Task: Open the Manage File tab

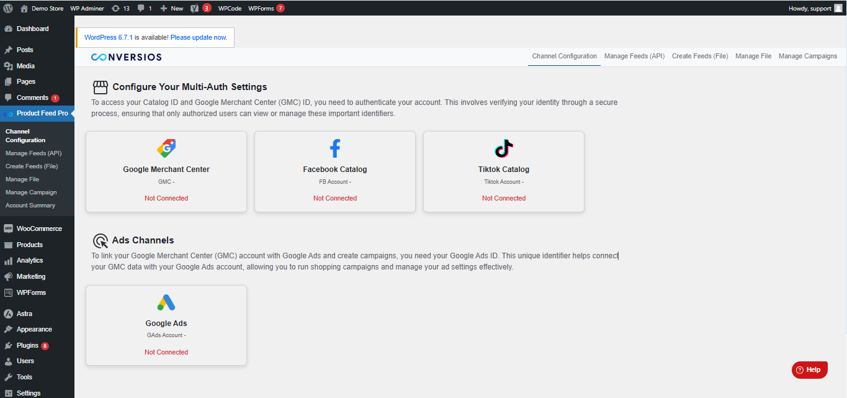Action: [x=753, y=56]
